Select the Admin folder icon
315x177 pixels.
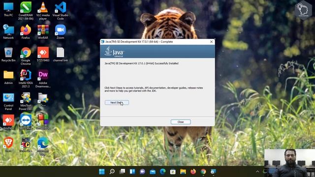click(8, 77)
